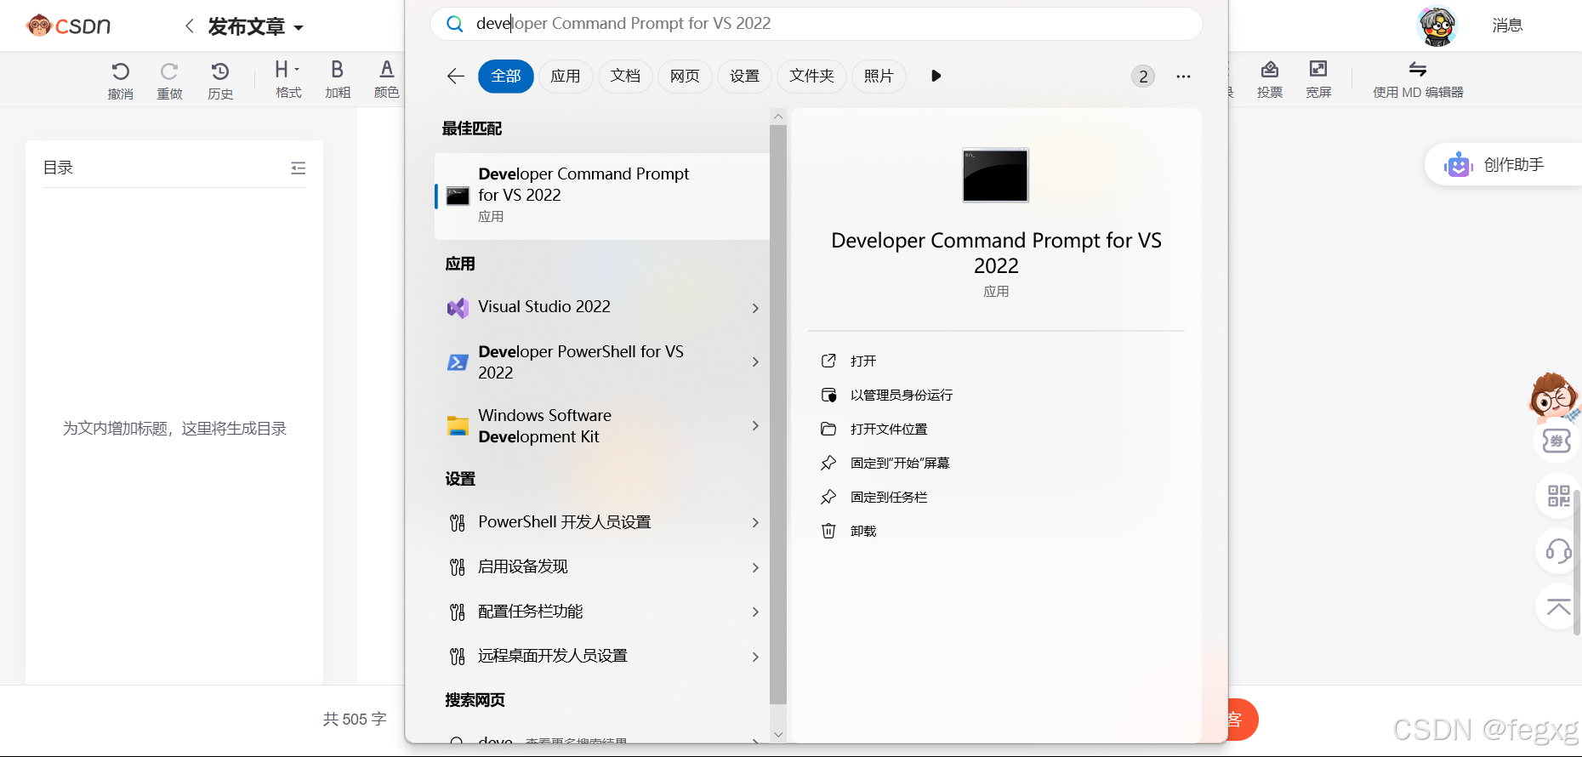Viewport: 1582px width, 757px height.
Task: Expand Developer PowerShell result chevron
Action: point(755,362)
